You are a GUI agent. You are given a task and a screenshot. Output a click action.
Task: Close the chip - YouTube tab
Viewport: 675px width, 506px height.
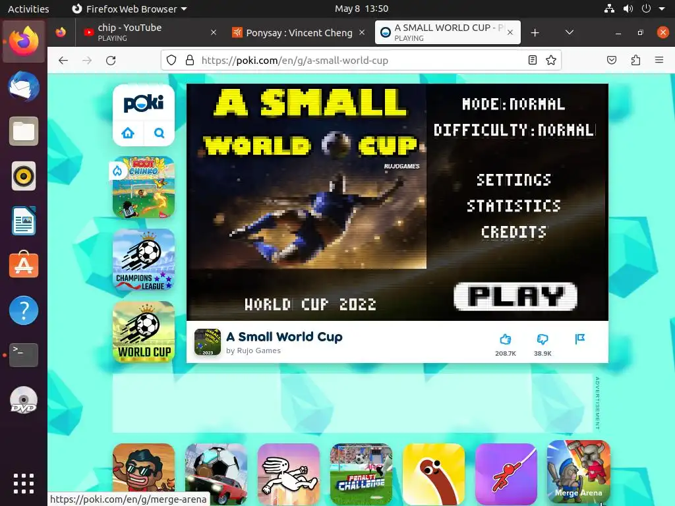tap(214, 32)
